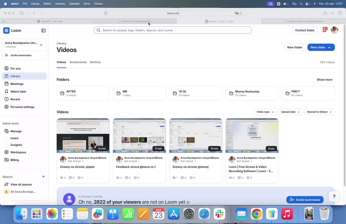
Task: Open Watch later in sidebar
Action: (24, 91)
